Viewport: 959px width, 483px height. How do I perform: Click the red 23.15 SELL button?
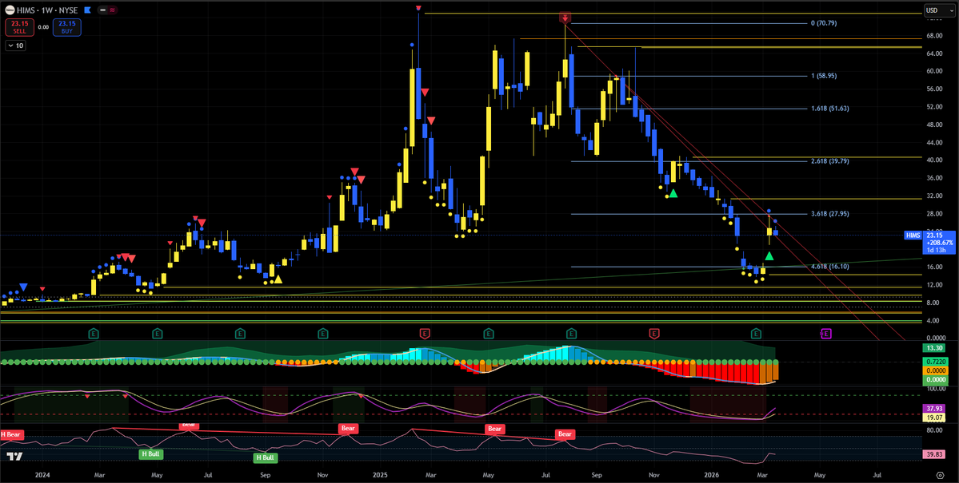(x=19, y=27)
